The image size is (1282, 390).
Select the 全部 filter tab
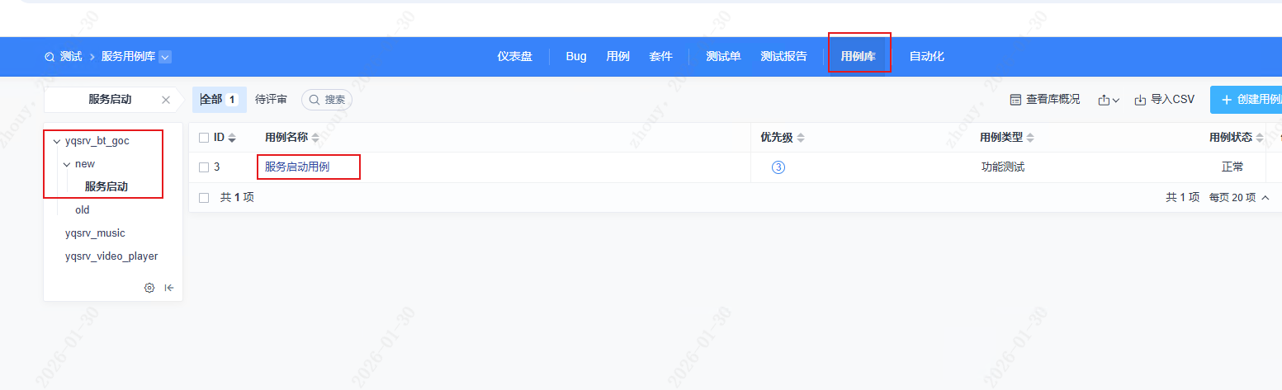pos(220,99)
